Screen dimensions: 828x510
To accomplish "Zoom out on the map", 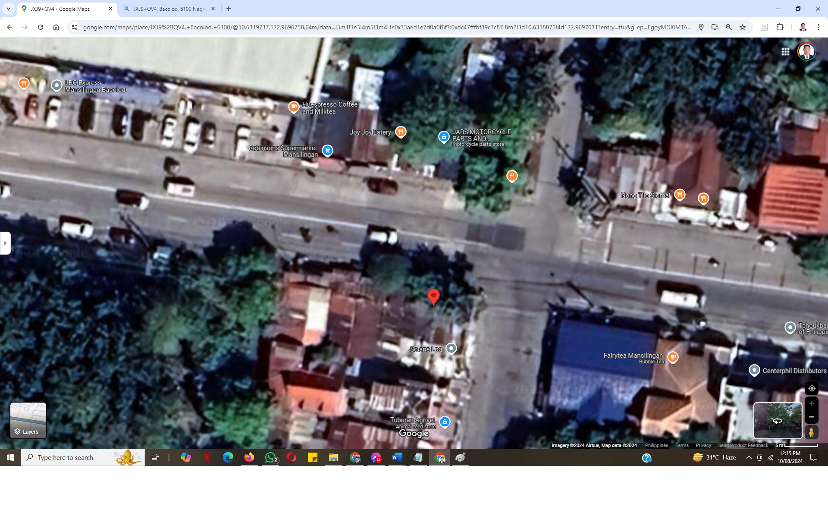I will [x=811, y=417].
